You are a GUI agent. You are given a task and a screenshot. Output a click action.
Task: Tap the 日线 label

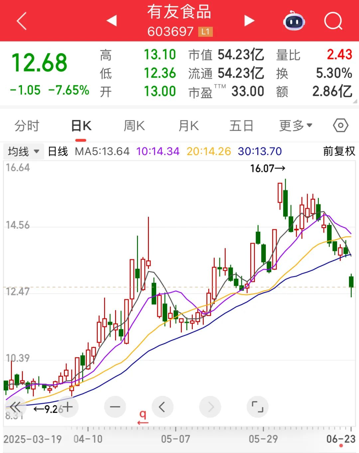[x=58, y=151]
